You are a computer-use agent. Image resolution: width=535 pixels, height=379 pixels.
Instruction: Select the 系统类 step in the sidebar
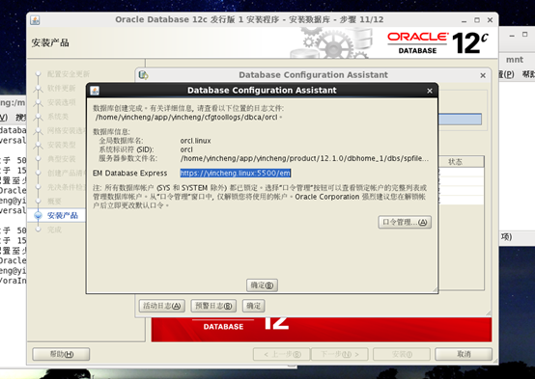58,117
